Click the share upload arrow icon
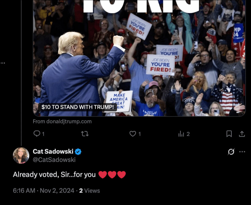This screenshot has width=251, height=205. [242, 134]
